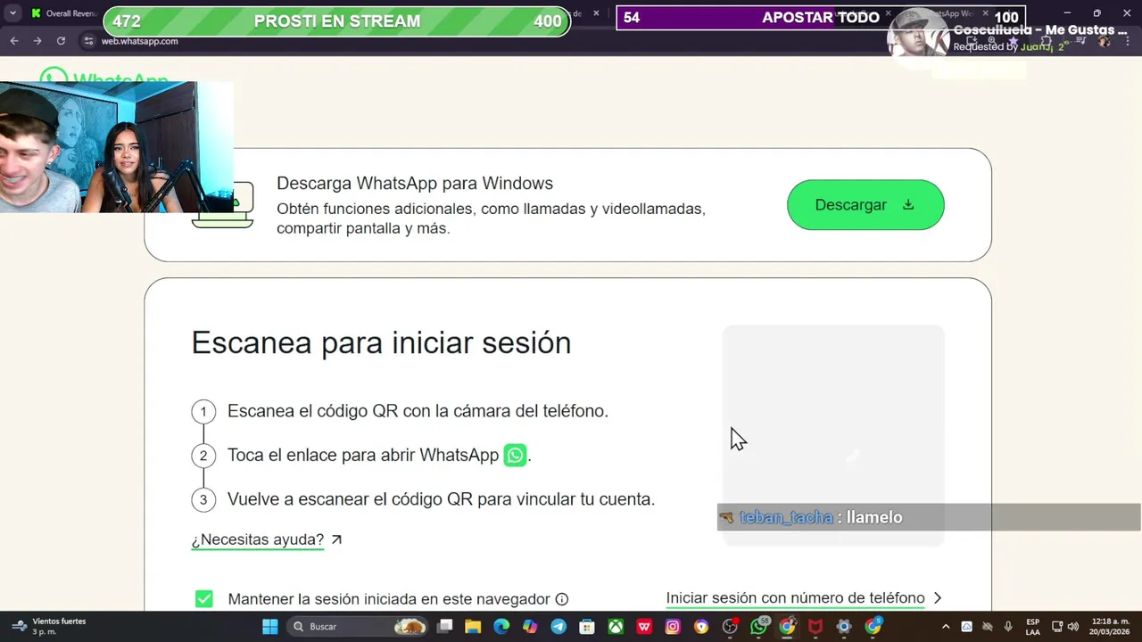The width and height of the screenshot is (1142, 642).
Task: Open Instagram from the taskbar
Action: coord(673,627)
